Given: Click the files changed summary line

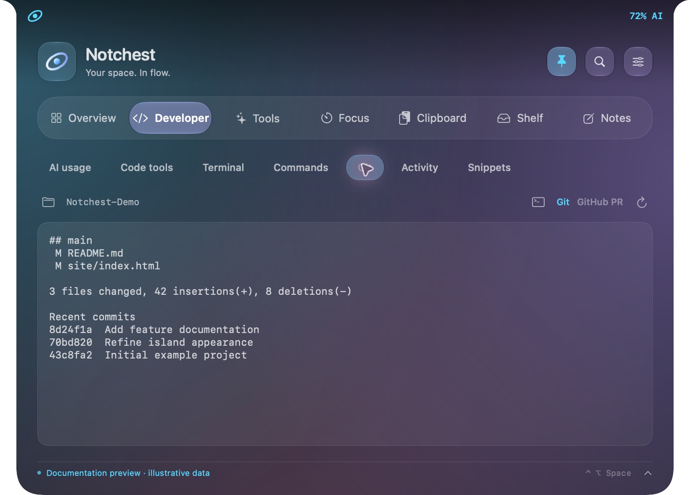Looking at the screenshot, I should (200, 291).
